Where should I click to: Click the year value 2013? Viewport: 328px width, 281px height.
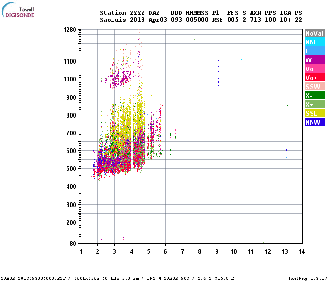(137, 20)
